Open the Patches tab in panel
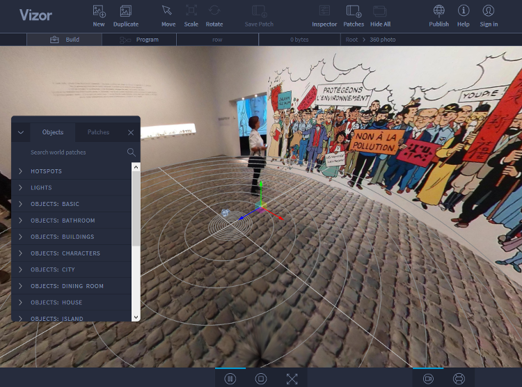 tap(98, 132)
